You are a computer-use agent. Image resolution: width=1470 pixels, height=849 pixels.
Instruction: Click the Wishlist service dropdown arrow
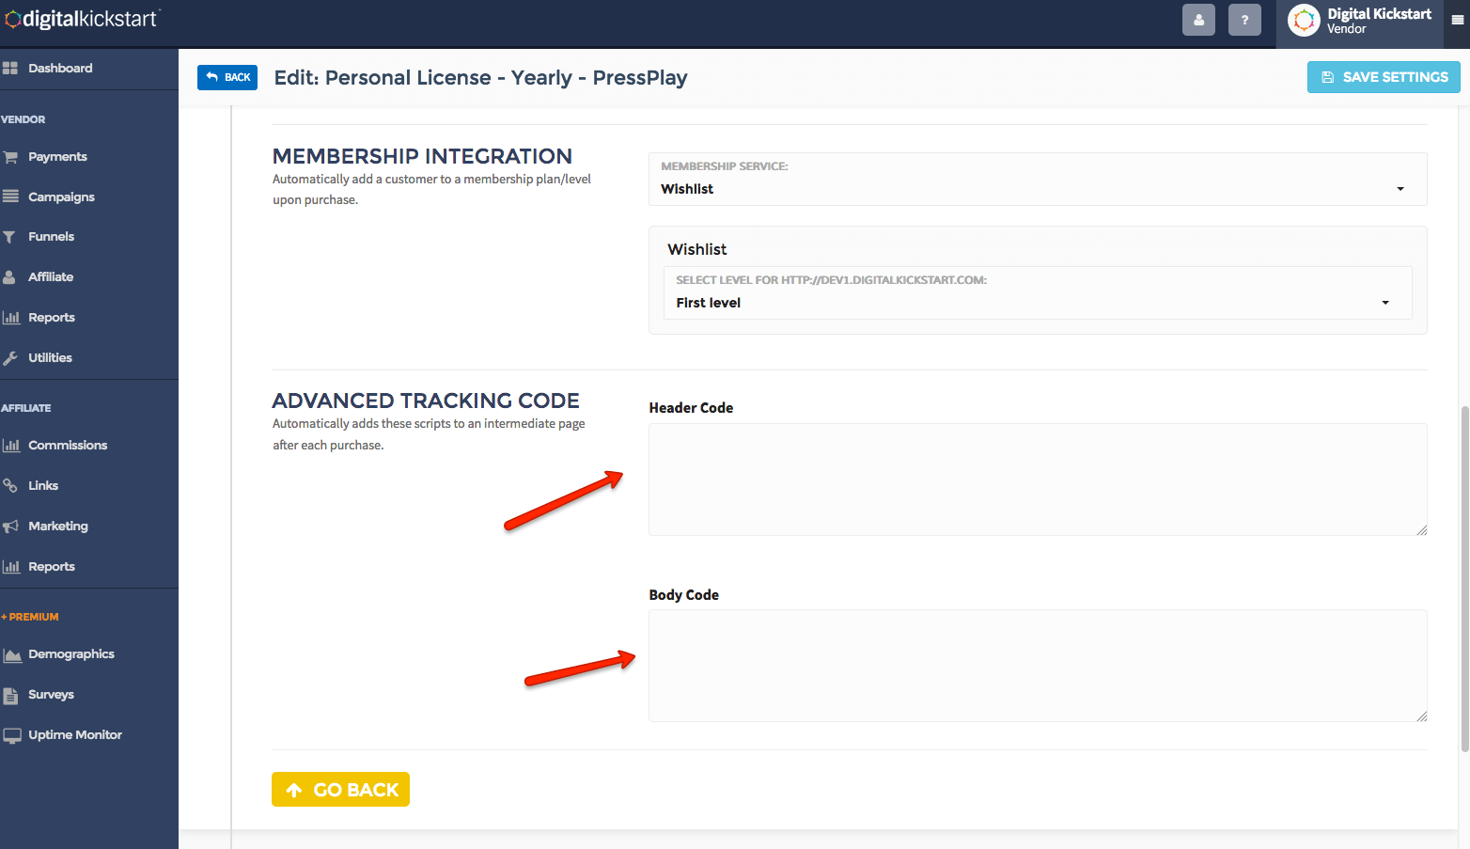click(x=1400, y=189)
